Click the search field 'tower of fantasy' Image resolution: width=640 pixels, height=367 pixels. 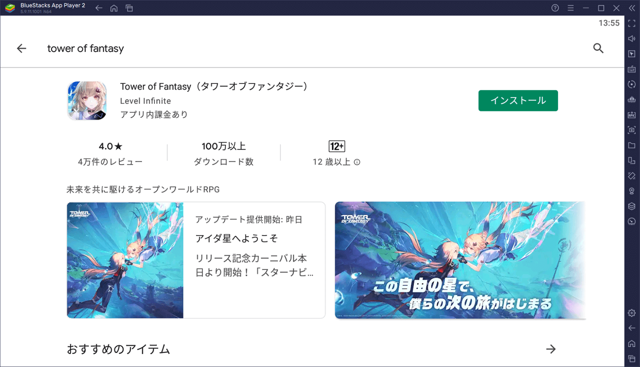86,48
